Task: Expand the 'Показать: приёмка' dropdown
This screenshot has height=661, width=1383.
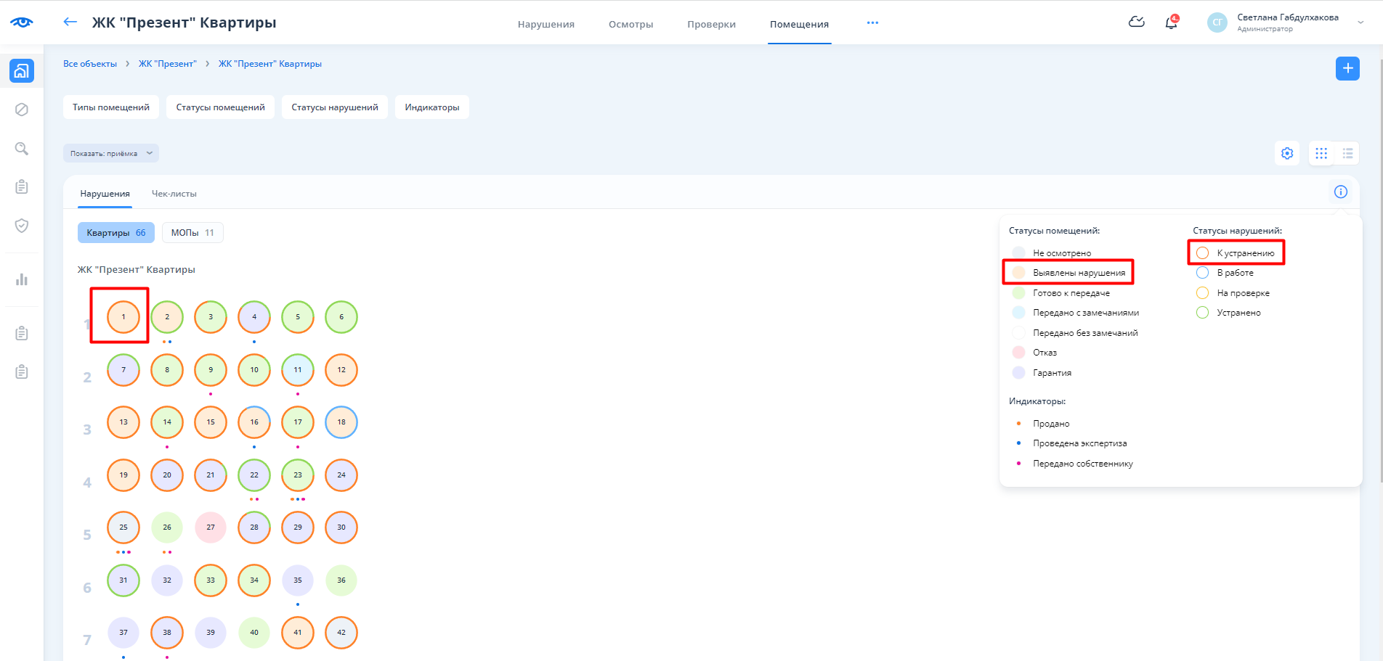Action: tap(110, 153)
